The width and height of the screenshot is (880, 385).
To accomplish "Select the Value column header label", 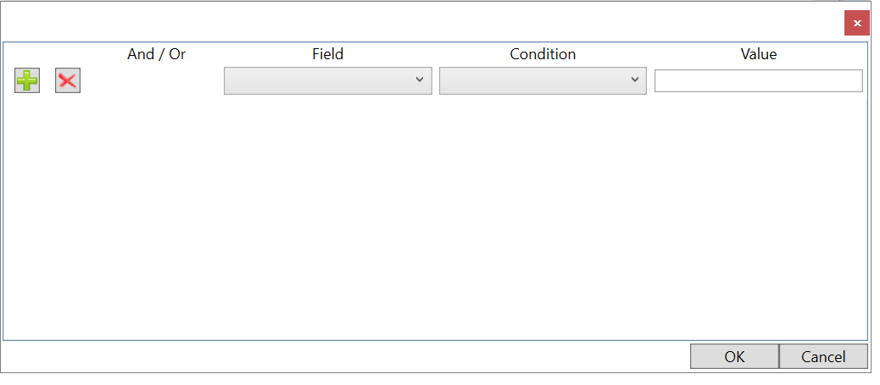I will tap(759, 54).
